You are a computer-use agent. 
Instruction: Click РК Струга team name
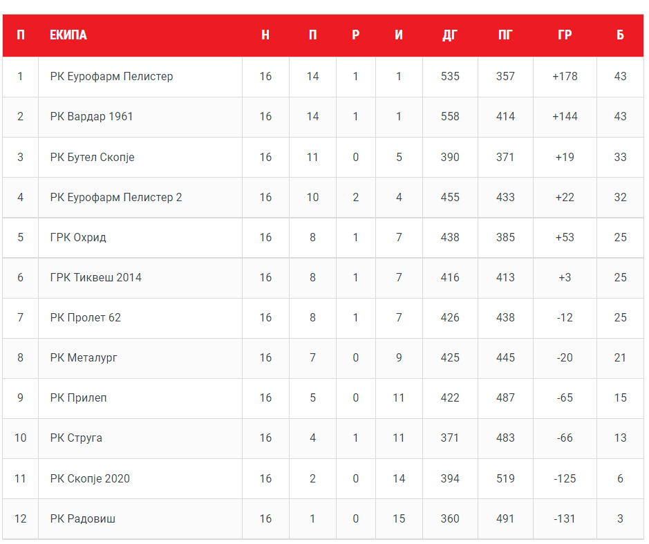76,438
